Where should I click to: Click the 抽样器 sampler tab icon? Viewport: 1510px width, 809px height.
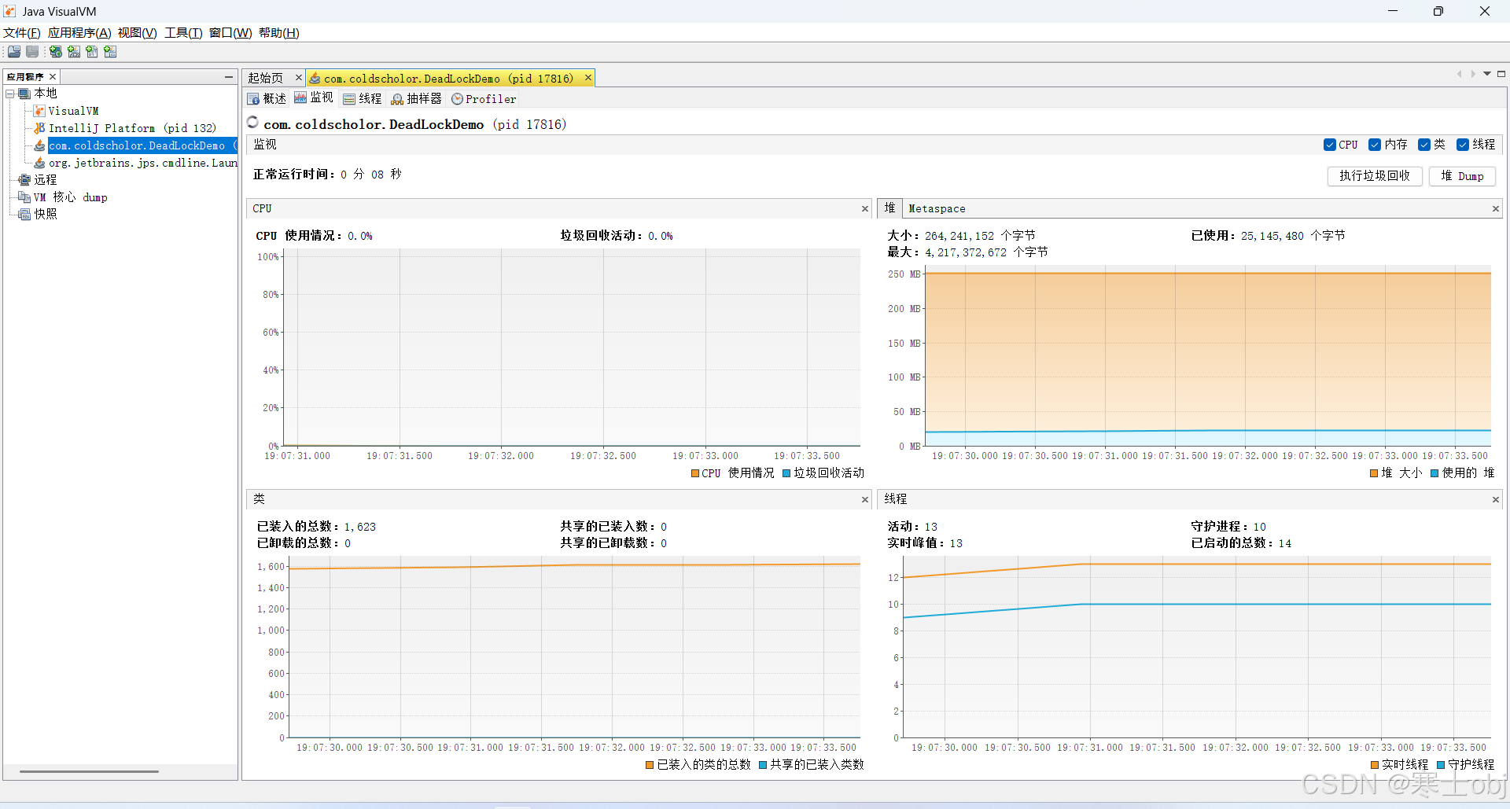click(397, 99)
